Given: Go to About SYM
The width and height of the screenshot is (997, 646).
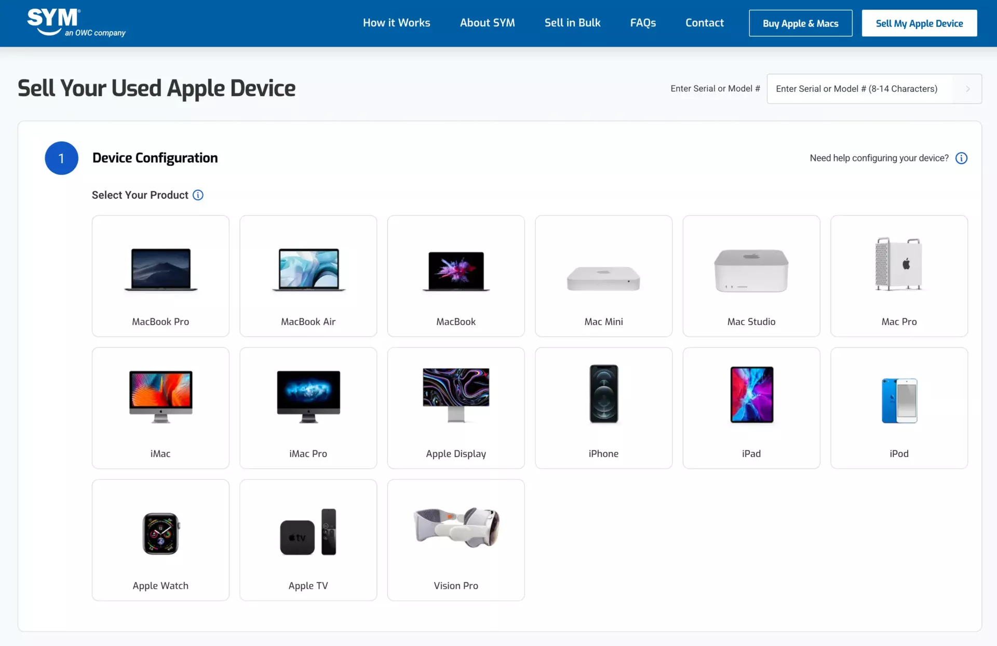Looking at the screenshot, I should tap(487, 23).
